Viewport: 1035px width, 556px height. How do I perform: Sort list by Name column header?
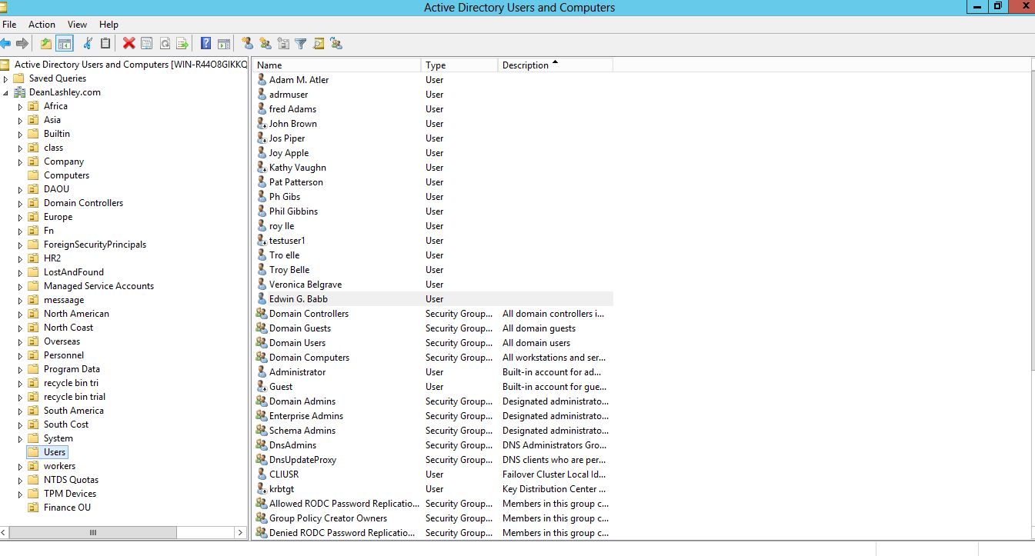(x=337, y=65)
